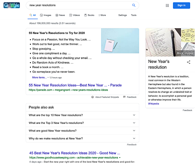Image resolution: width=195 pixels, height=164 pixels.
Task: Click inside the search query field
Action: click(x=78, y=5)
